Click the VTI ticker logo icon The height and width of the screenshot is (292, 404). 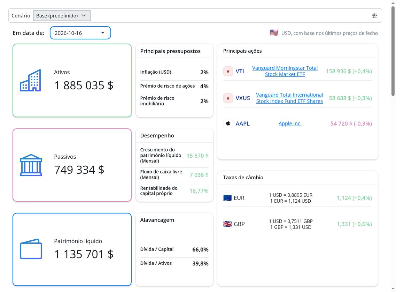[x=228, y=71]
